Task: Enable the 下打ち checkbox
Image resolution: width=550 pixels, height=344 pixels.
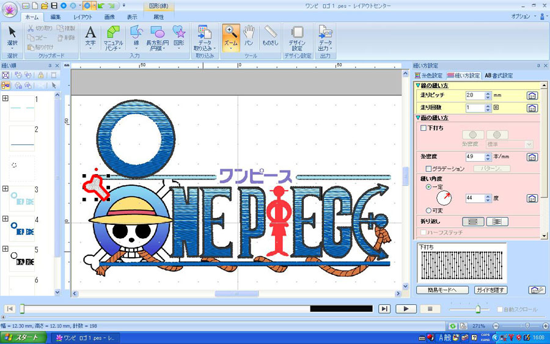Action: click(424, 128)
